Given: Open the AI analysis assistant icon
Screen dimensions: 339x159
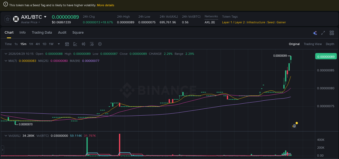Looking at the screenshot, I should 315,33.
